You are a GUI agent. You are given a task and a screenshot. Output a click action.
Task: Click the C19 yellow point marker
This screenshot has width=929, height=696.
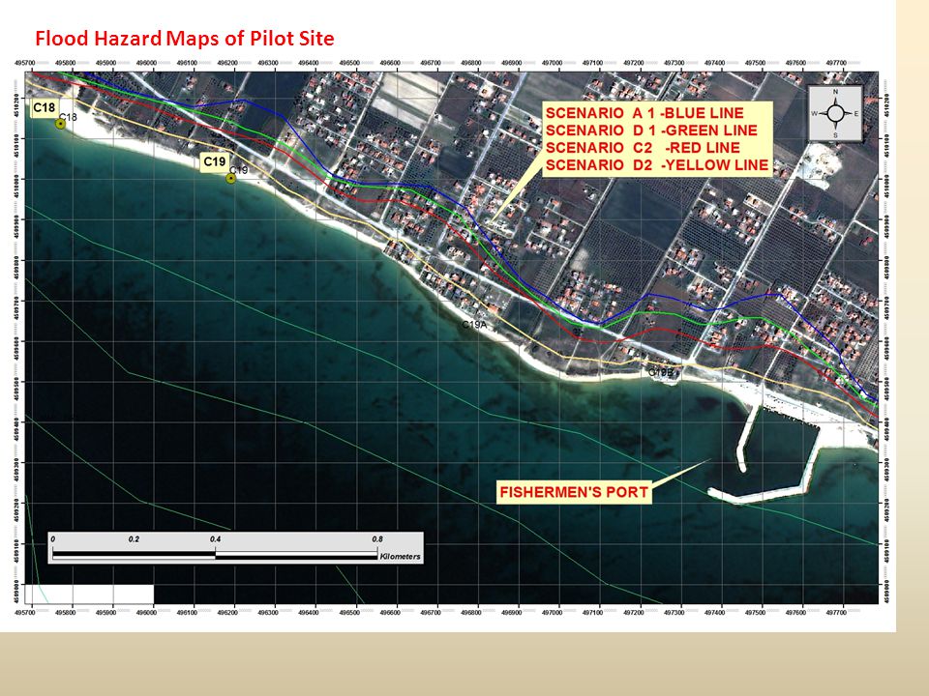click(231, 178)
